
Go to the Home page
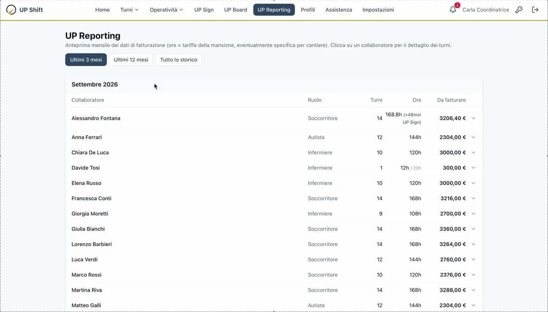coord(102,10)
